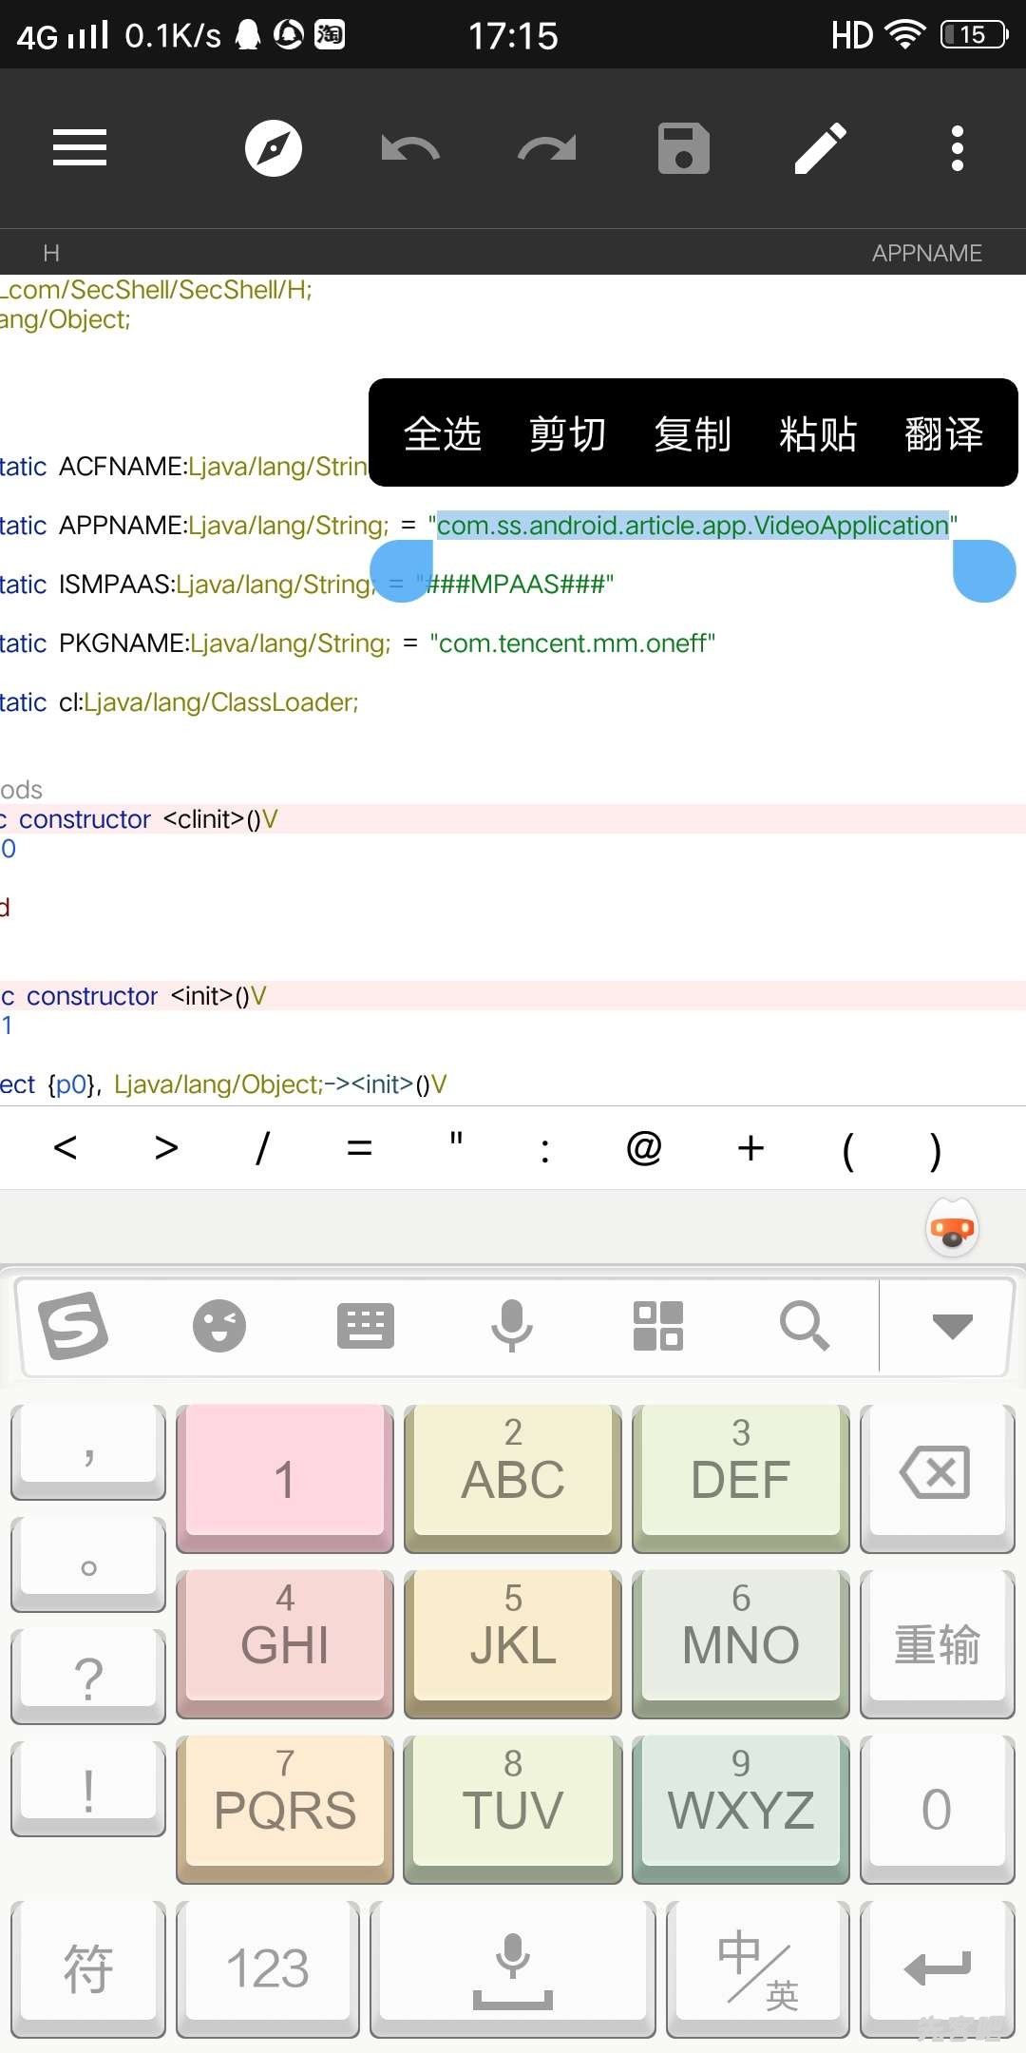Choose 全选 in the selection popup
Image resolution: width=1026 pixels, height=2053 pixels.
pyautogui.click(x=443, y=434)
